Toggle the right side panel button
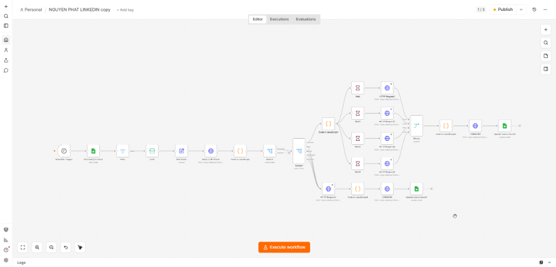The height and width of the screenshot is (267, 556). pyautogui.click(x=546, y=69)
